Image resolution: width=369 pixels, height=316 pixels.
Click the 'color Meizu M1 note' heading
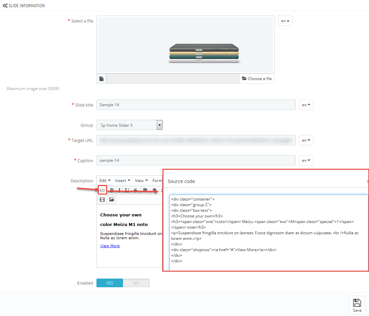(x=124, y=224)
